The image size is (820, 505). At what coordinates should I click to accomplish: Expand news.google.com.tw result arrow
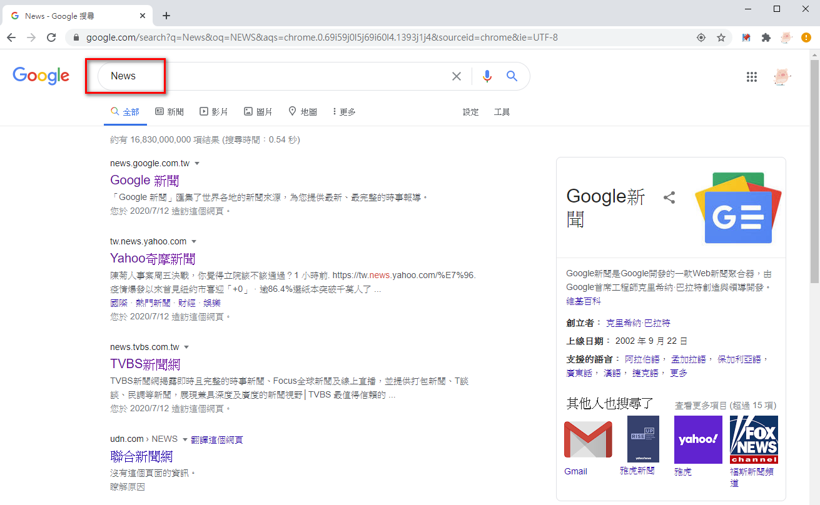point(197,164)
